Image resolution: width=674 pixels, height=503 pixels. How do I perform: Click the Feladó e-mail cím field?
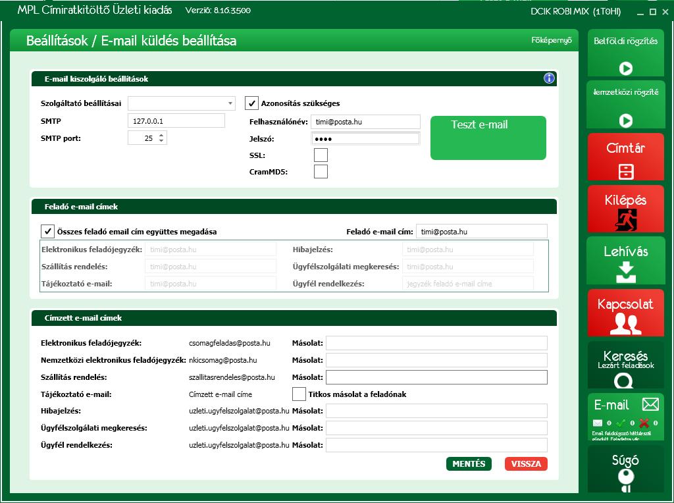point(482,231)
